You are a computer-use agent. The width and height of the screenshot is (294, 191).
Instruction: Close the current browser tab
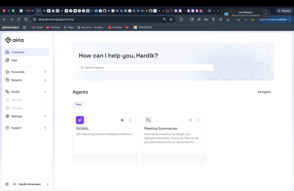click(x=38, y=11)
